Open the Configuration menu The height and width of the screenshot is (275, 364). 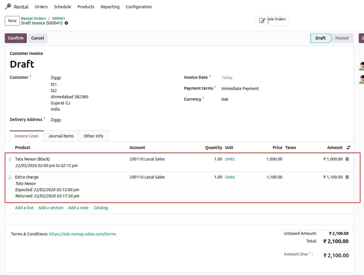[x=139, y=7]
